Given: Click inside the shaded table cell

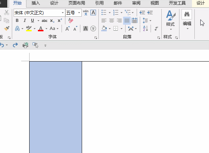Looking at the screenshot, I should (56, 107).
